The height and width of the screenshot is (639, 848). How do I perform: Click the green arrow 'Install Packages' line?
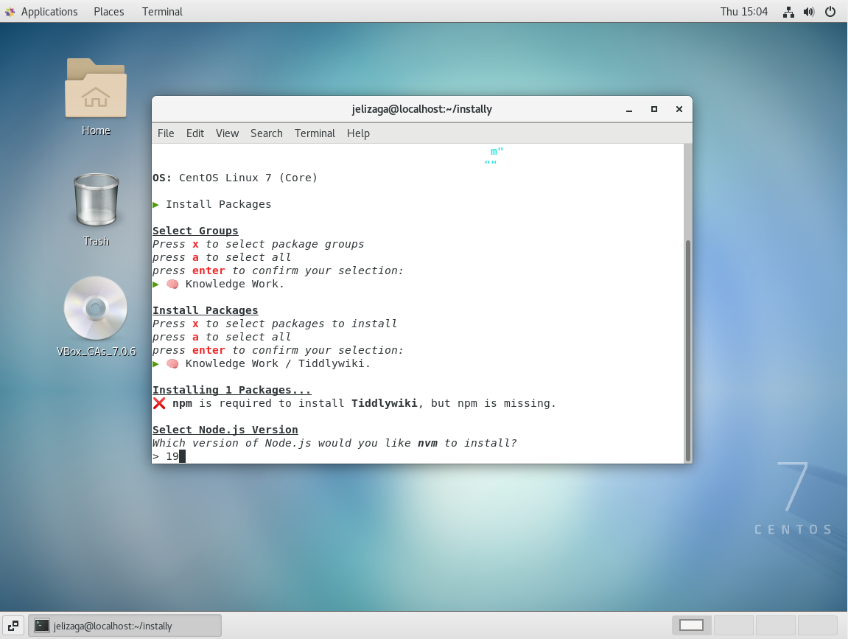coord(212,204)
